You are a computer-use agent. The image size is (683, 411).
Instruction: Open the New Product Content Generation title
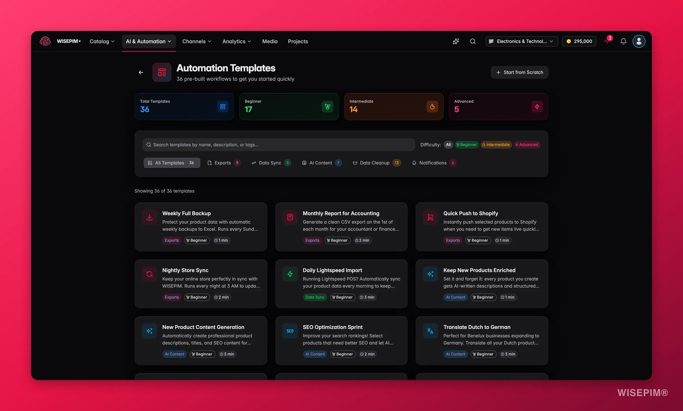coord(203,327)
